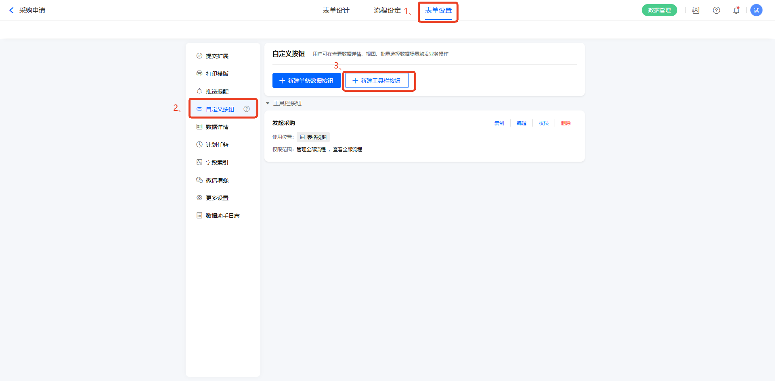Click 删除 for 发起采购
This screenshot has height=381, width=775.
click(566, 123)
